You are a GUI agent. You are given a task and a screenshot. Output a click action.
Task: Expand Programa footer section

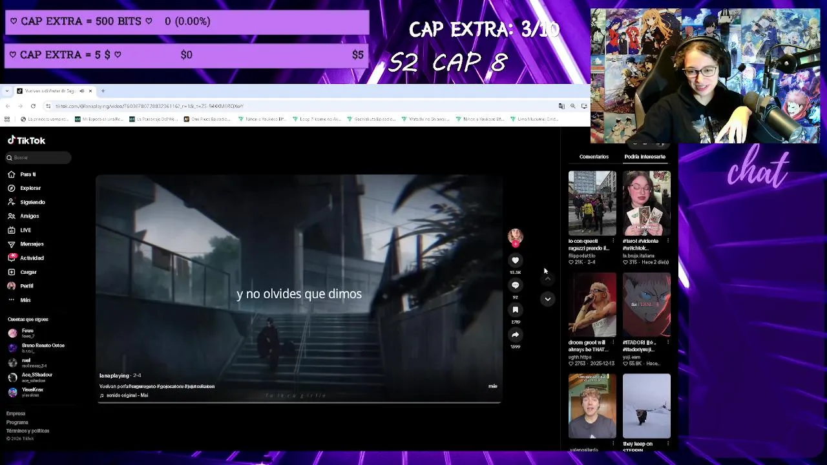[x=17, y=422]
